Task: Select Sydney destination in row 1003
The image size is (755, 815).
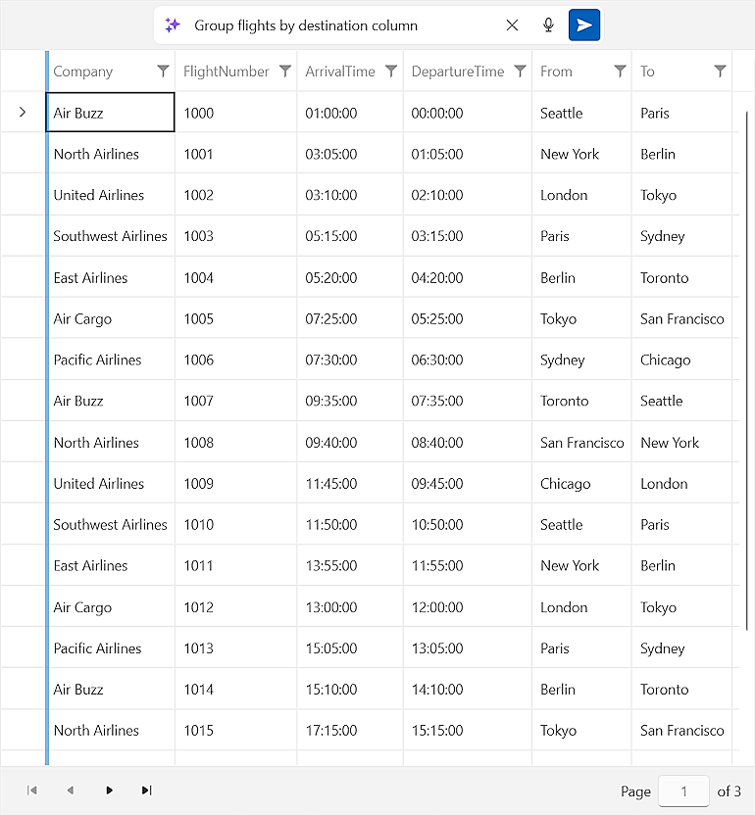Action: coord(681,236)
